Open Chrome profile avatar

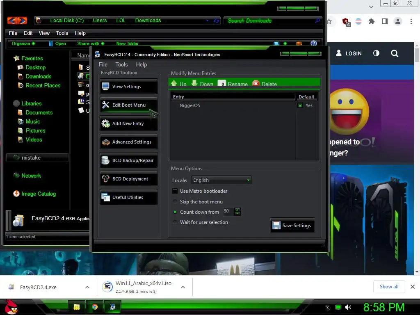tap(398, 21)
